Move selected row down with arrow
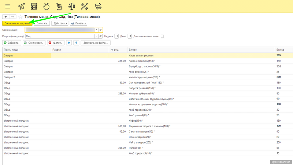The width and height of the screenshot is (293, 165). coord(76,43)
